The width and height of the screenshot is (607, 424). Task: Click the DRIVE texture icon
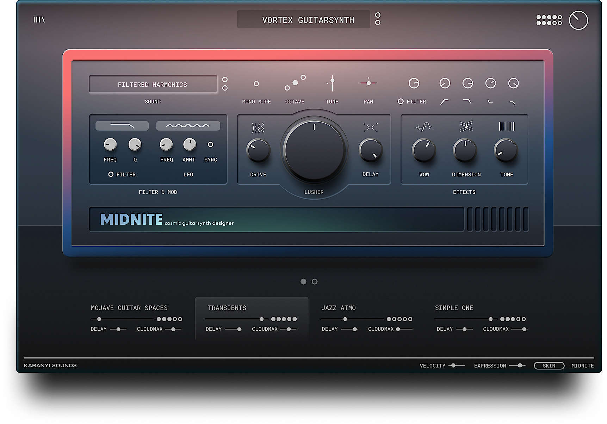coord(258,127)
